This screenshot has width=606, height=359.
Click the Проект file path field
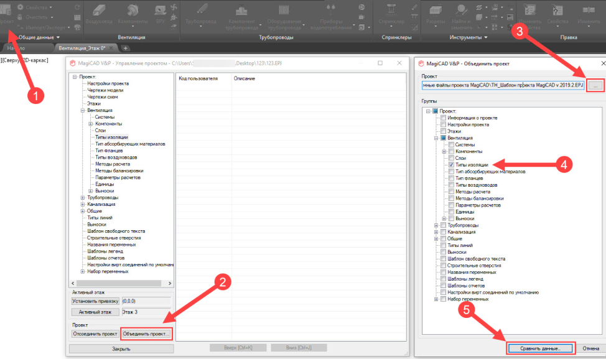[x=503, y=85]
